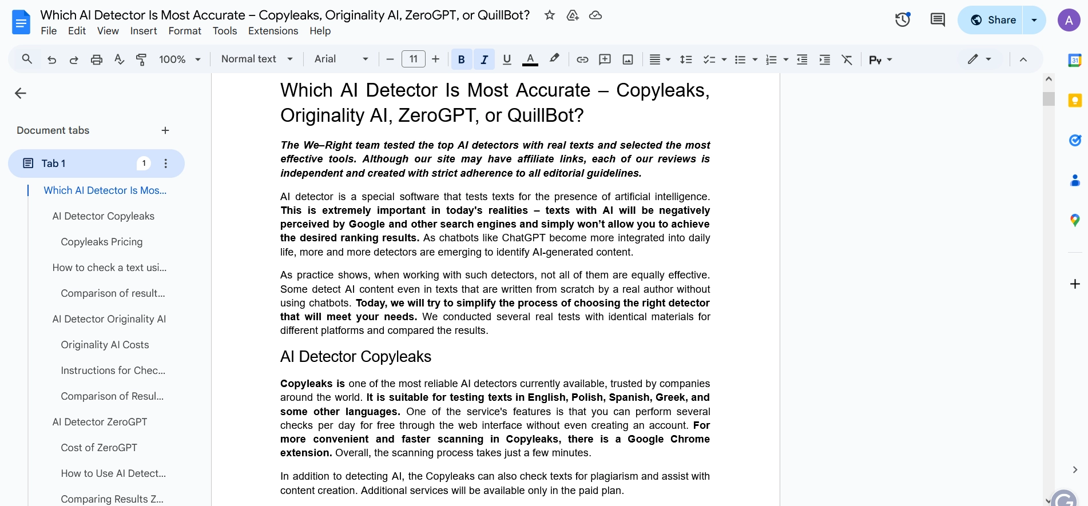Open Google Maps side panel

click(x=1075, y=220)
